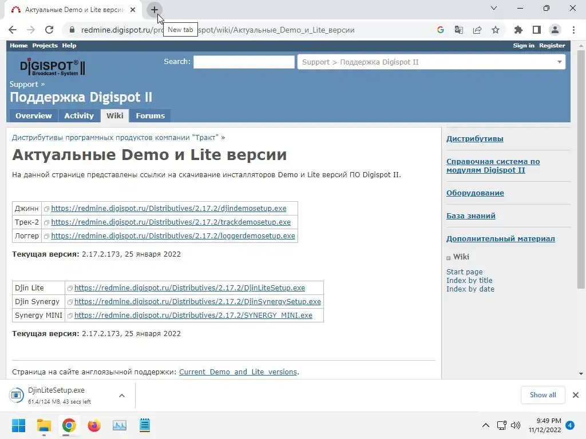Screen dimensions: 586x439
Task: Click the Google search icon in address bar
Action: (440, 30)
